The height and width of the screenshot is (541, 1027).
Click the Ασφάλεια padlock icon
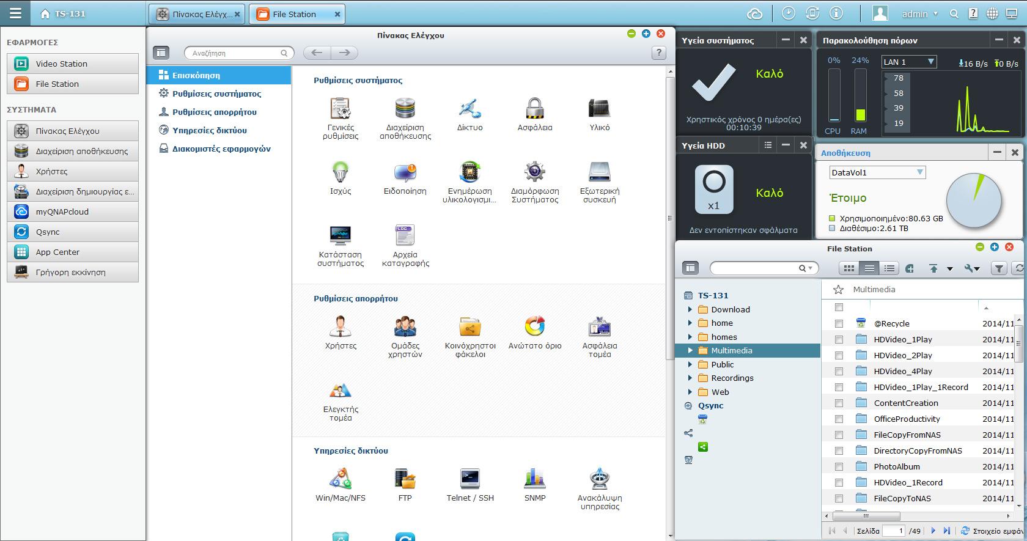534,109
